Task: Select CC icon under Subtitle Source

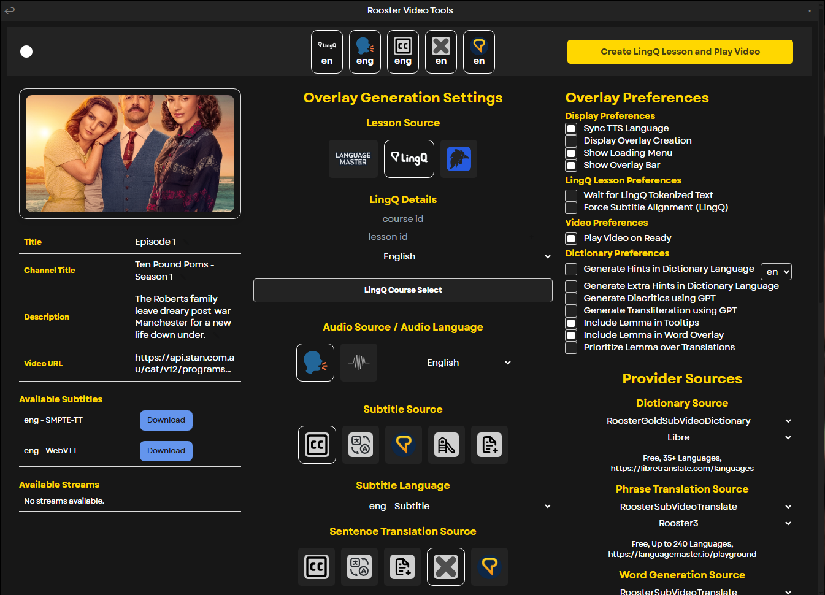Action: 317,445
